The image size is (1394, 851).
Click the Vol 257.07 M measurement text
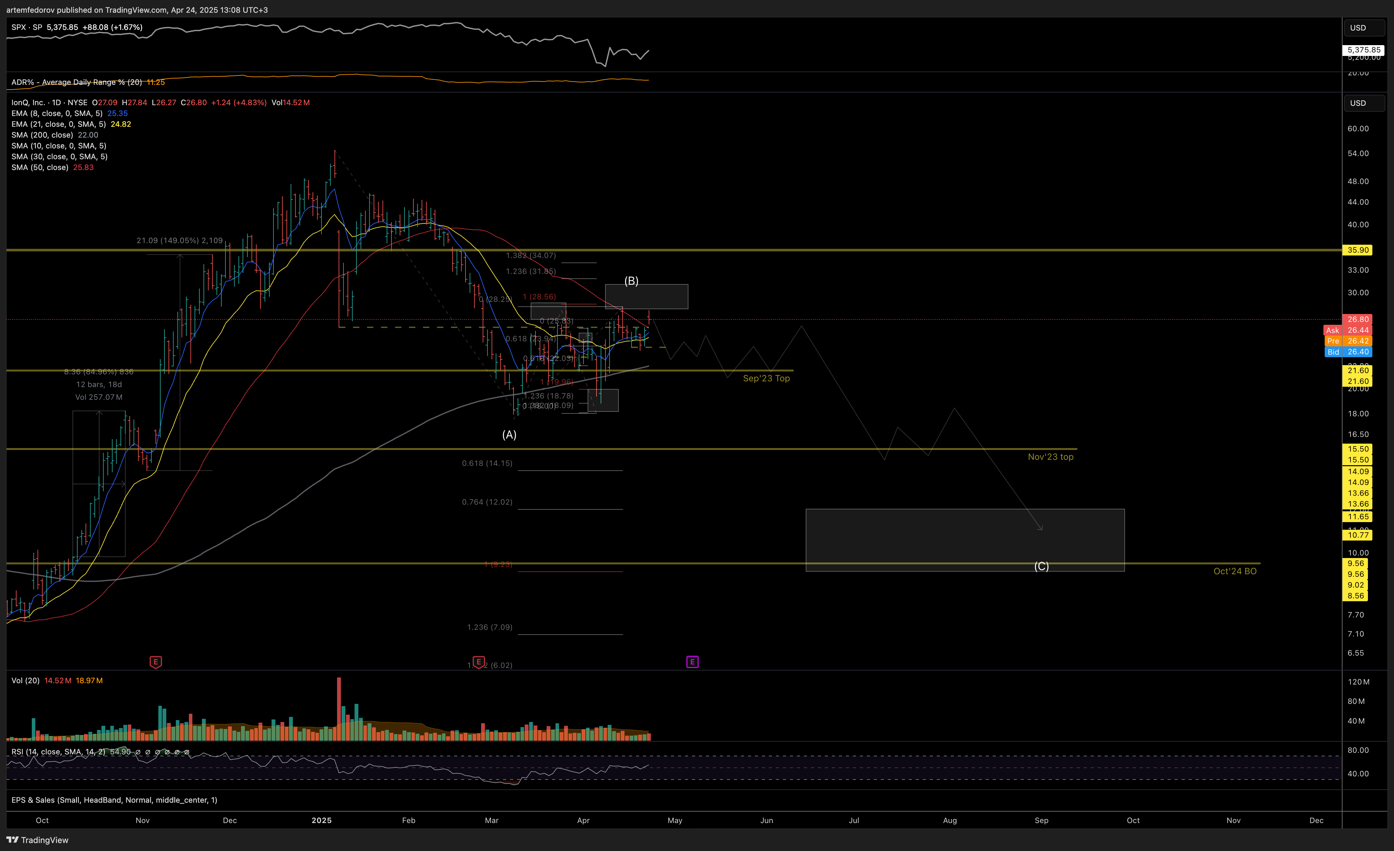99,397
